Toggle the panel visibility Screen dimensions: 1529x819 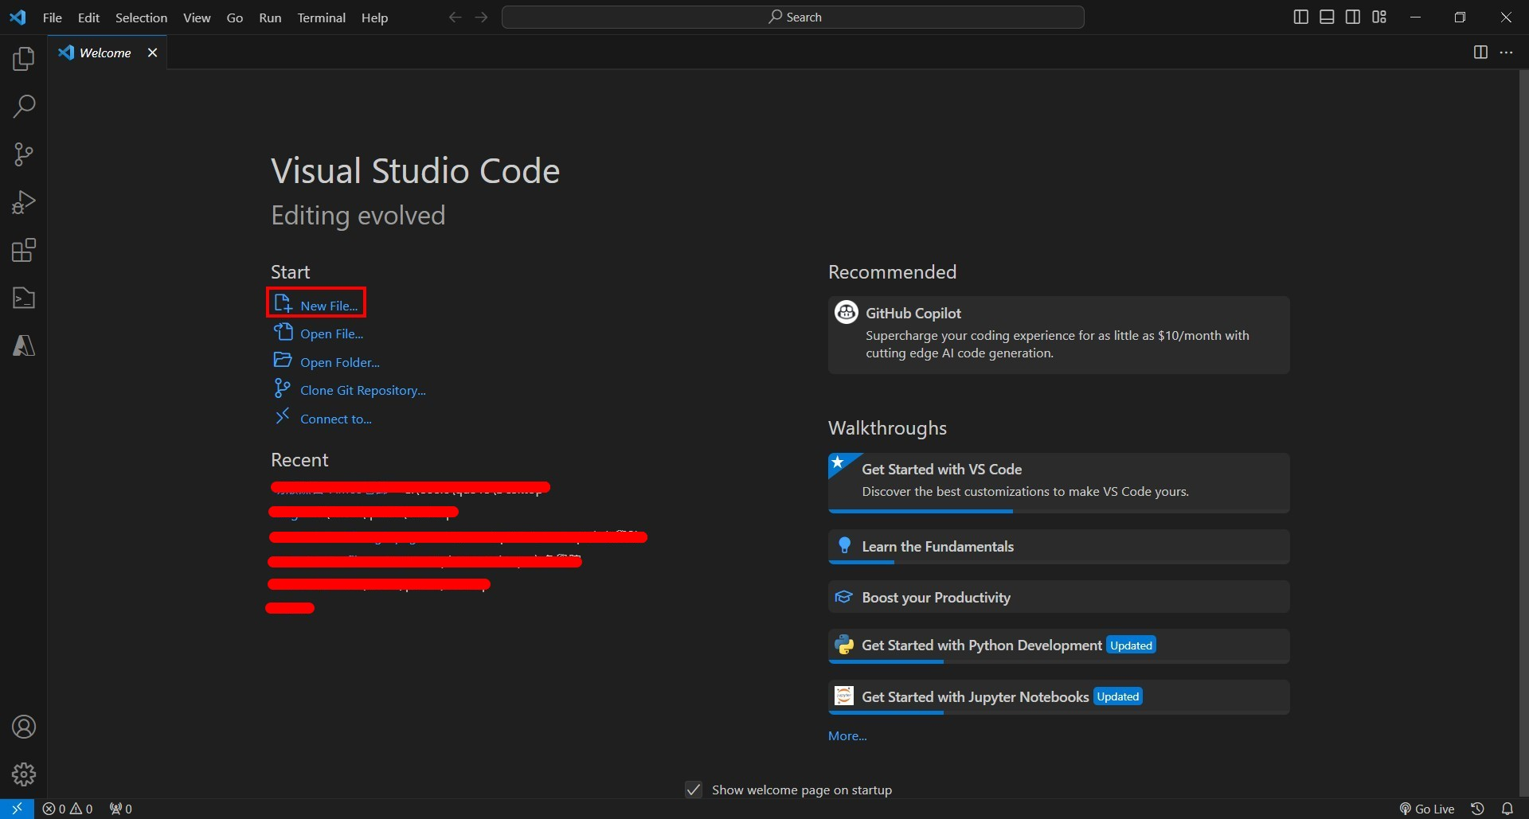(1327, 16)
